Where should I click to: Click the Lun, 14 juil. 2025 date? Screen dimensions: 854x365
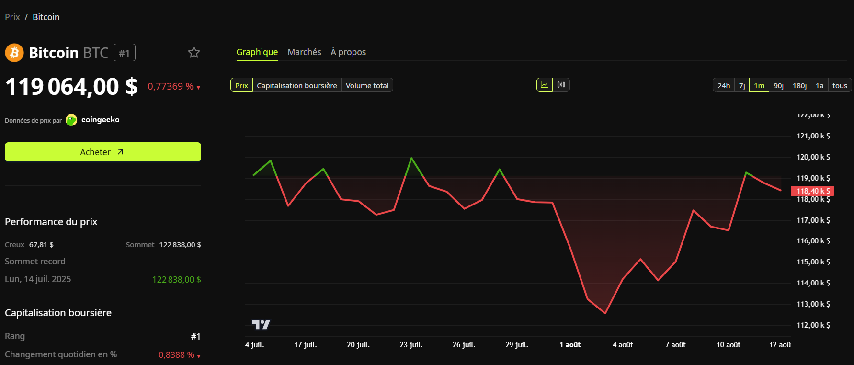[38, 279]
